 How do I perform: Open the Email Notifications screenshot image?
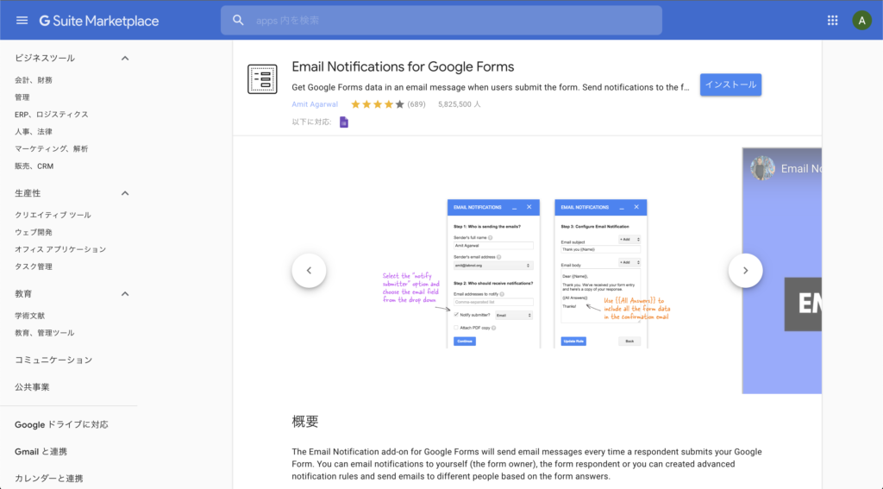[x=527, y=271]
